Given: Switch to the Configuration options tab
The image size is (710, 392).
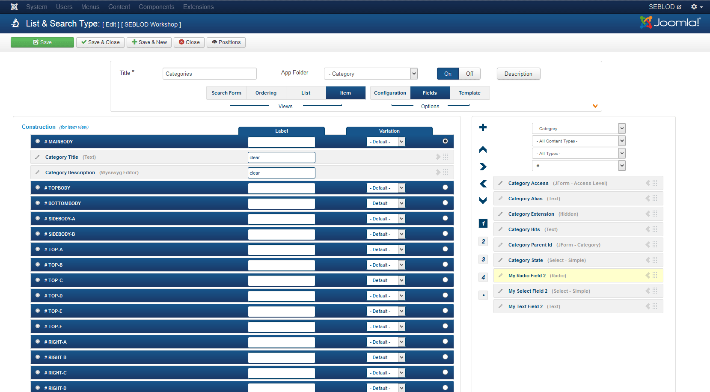Looking at the screenshot, I should (390, 93).
